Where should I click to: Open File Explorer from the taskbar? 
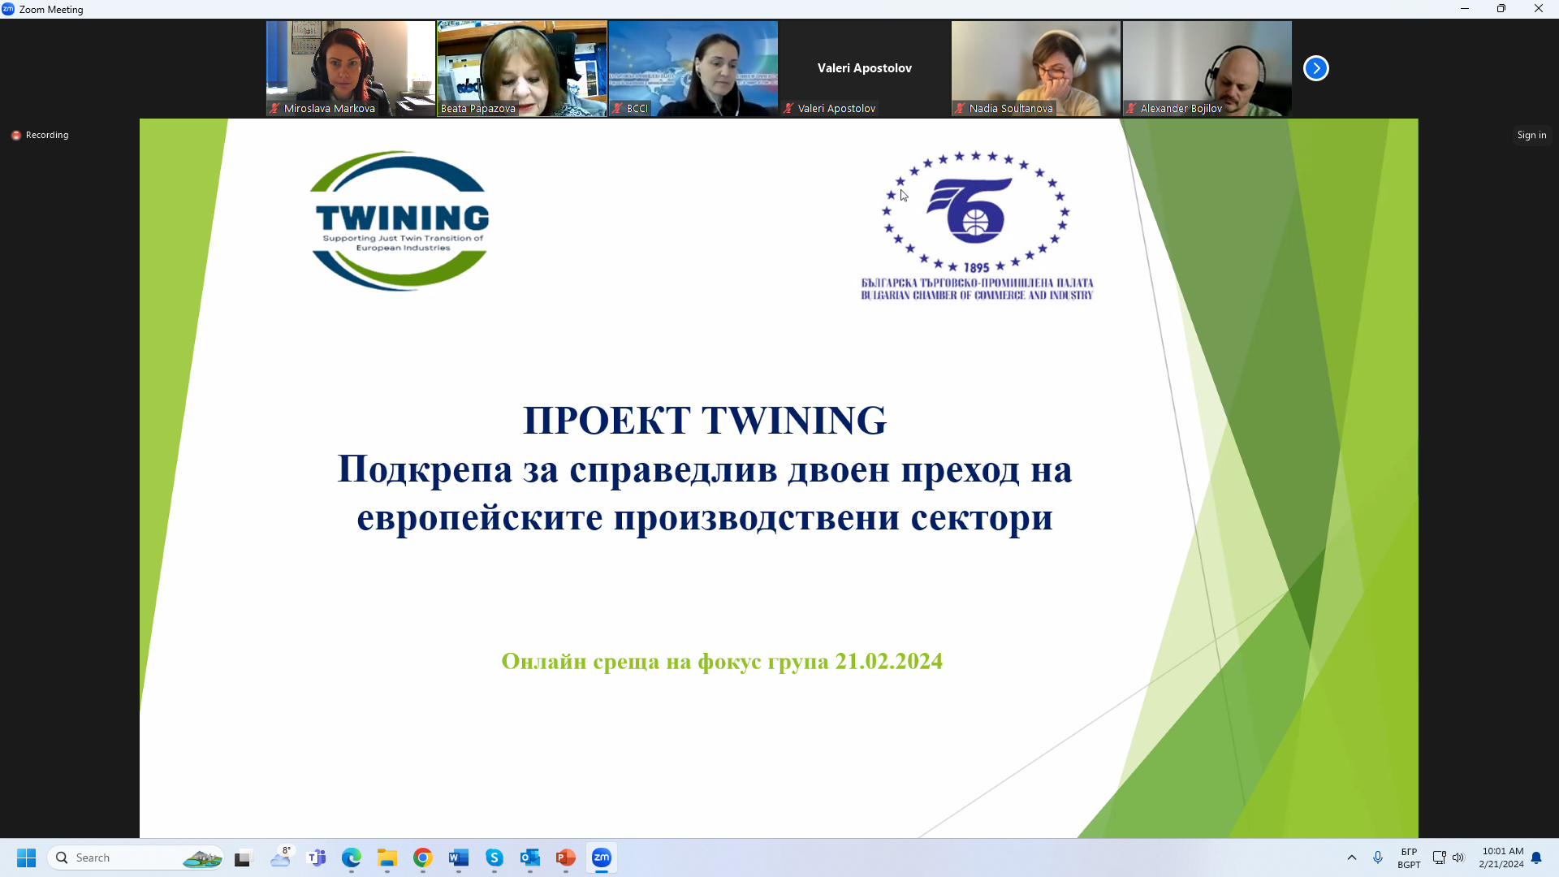(x=387, y=858)
